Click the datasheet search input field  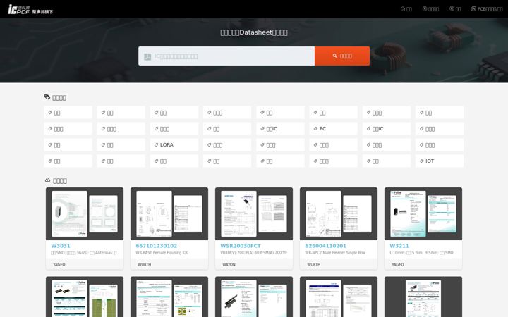pos(226,56)
